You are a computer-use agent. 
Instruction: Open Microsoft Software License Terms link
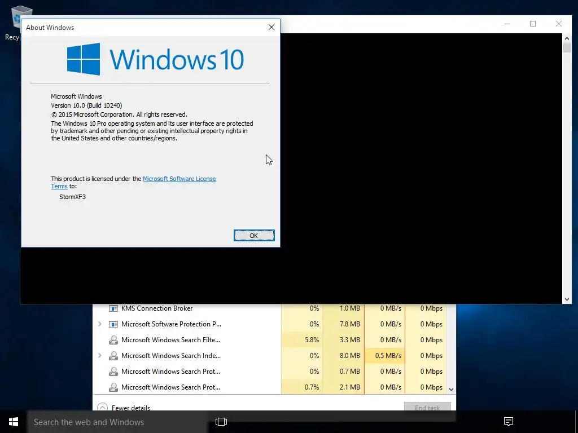179,179
